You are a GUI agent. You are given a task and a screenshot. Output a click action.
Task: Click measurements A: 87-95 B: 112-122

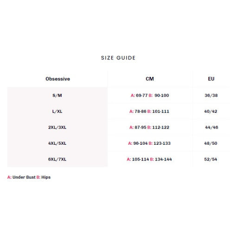149,127
